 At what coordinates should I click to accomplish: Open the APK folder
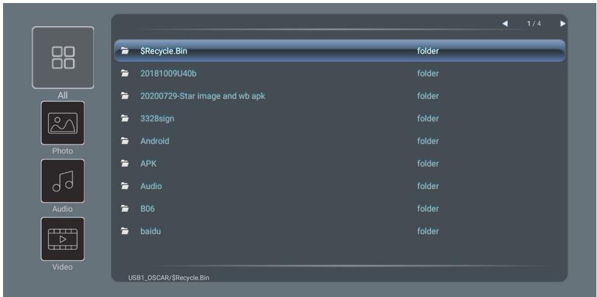coord(339,163)
